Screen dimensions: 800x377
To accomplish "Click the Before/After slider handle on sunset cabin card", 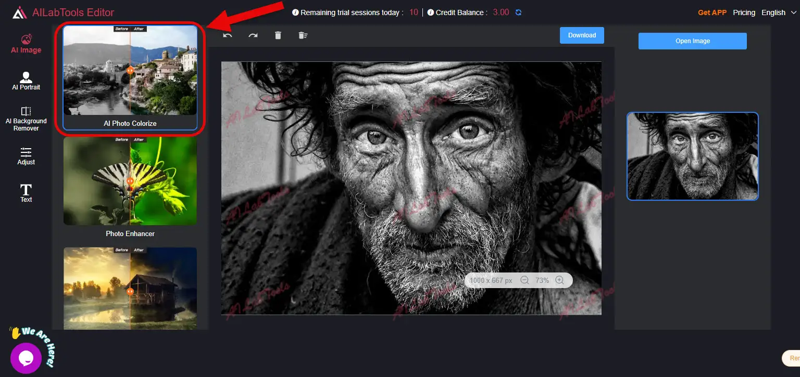I will click(x=130, y=291).
